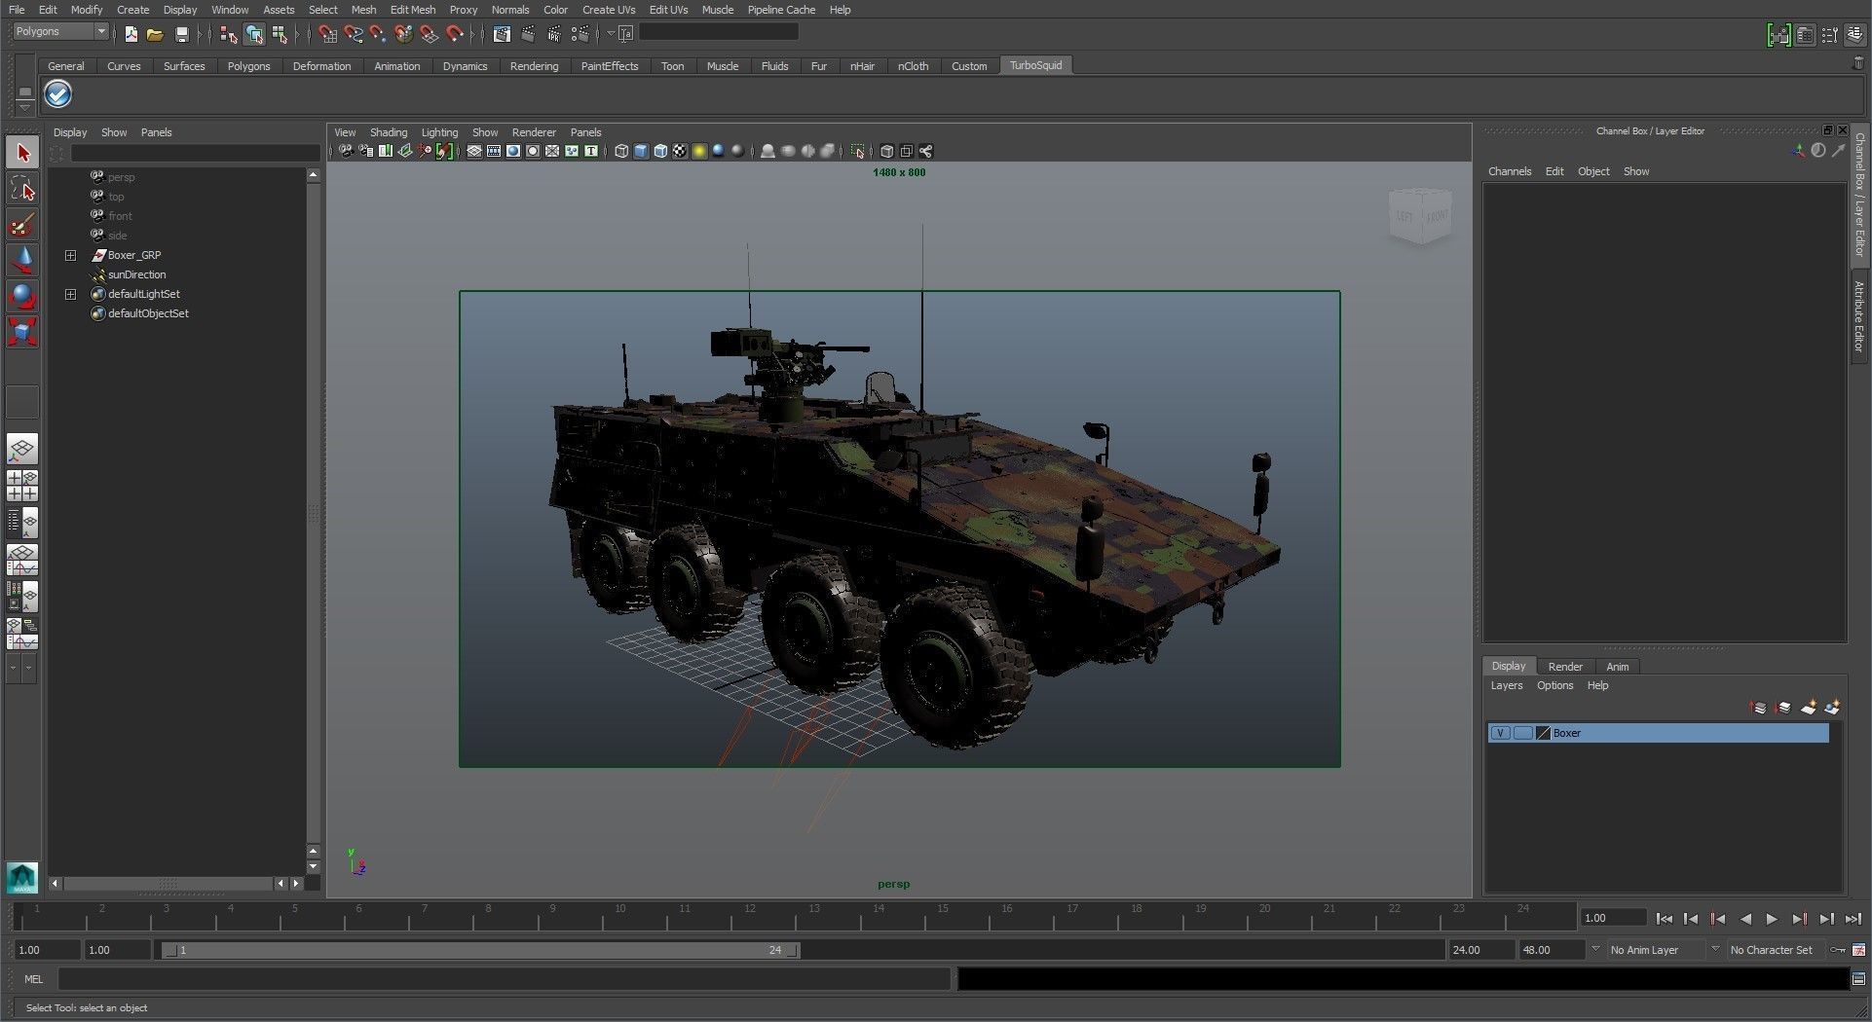Viewport: 1872px width, 1022px height.
Task: Create a new empty display layer
Action: 1809,708
